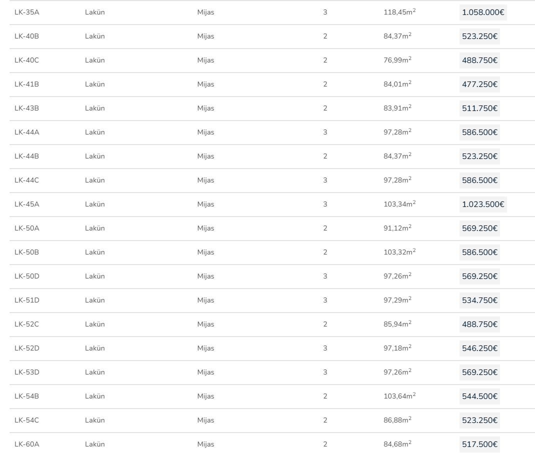The width and height of the screenshot is (535, 453).
Task: Click the 118,45m² area cell
Action: click(399, 12)
